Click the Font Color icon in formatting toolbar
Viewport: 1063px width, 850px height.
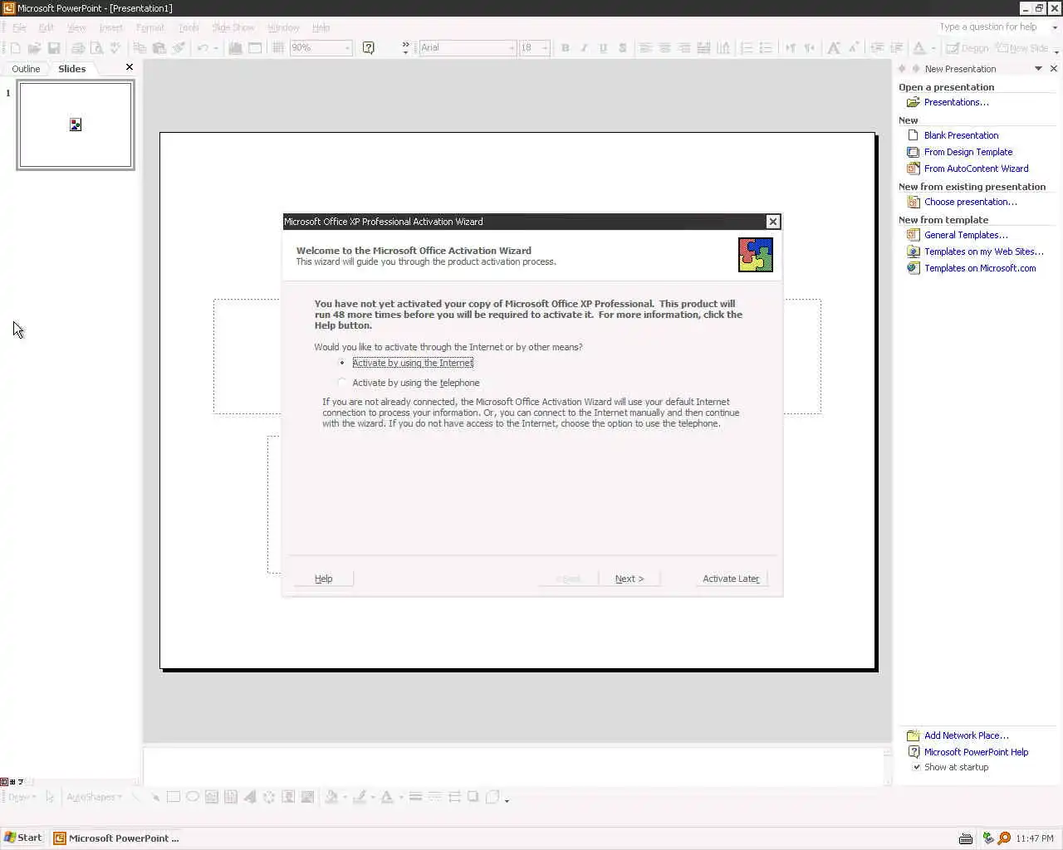(919, 48)
